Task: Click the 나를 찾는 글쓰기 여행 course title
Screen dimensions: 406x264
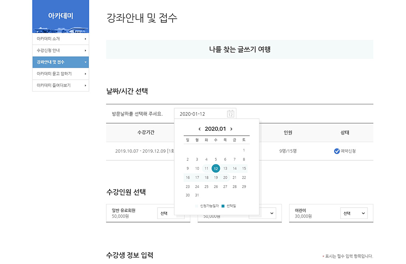Action: [x=240, y=49]
